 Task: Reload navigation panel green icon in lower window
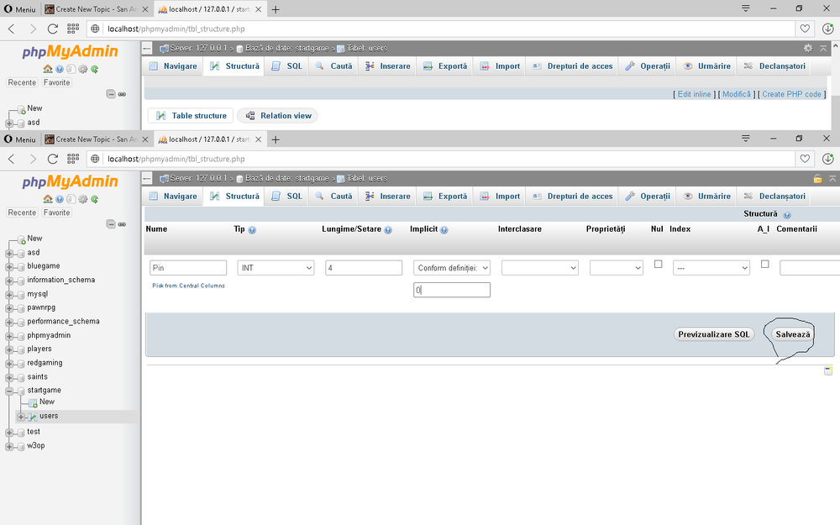pos(95,199)
